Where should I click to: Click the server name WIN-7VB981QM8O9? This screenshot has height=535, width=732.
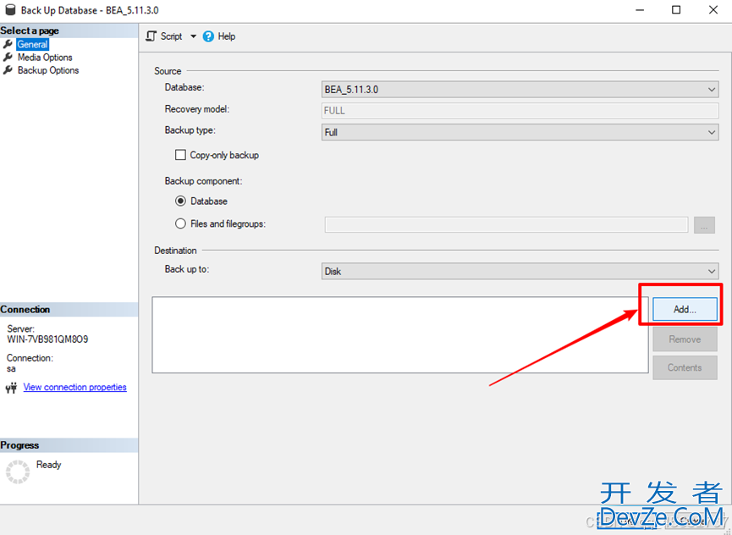[x=47, y=339]
